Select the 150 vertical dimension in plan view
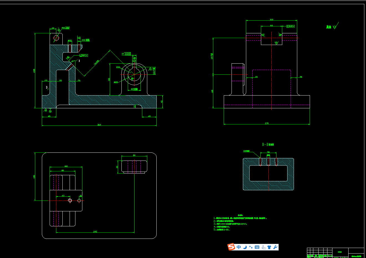366x258 pixels. click(34, 177)
